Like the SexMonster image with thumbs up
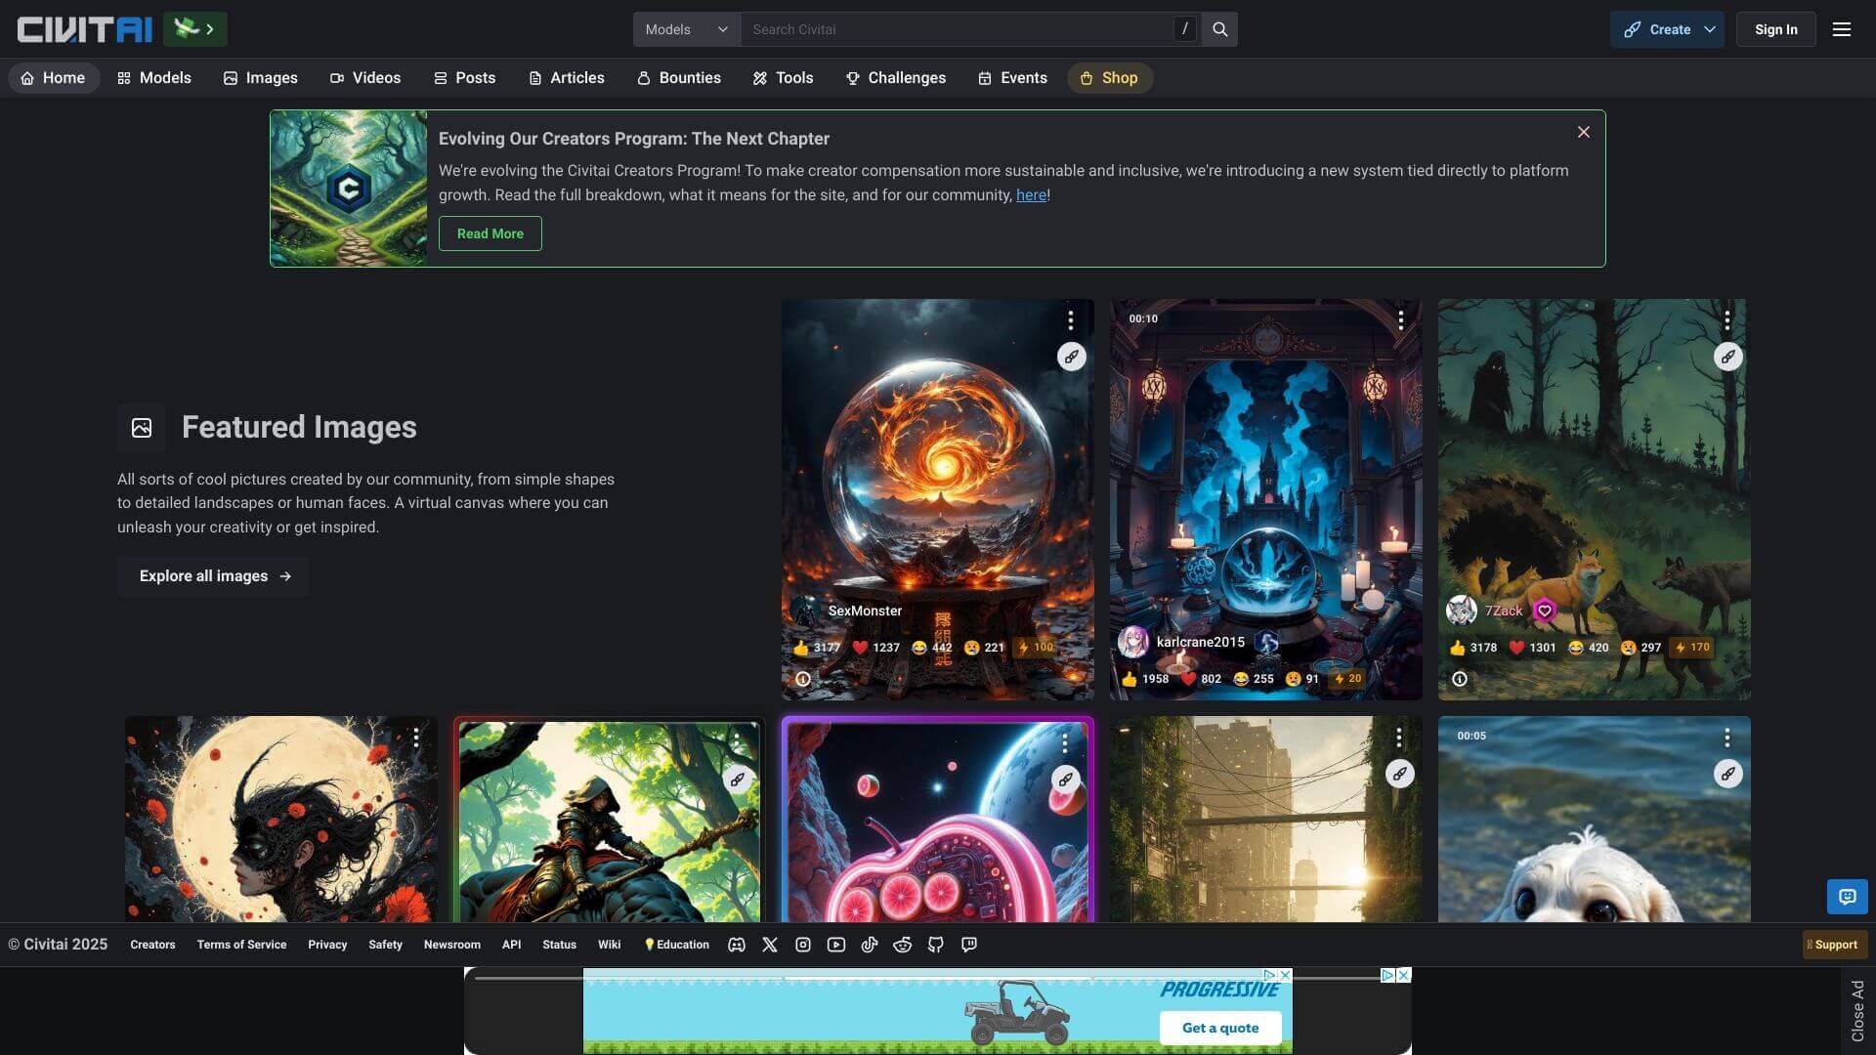This screenshot has width=1876, height=1055. point(816,648)
